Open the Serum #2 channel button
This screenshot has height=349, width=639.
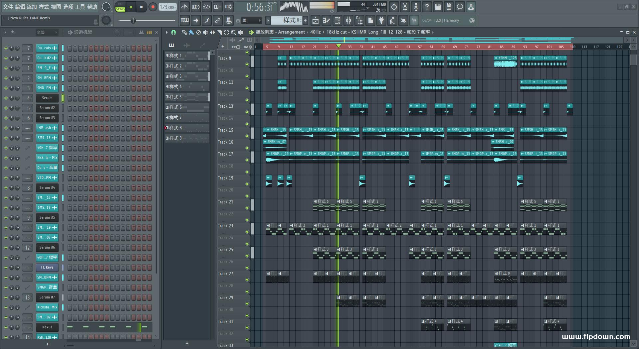point(47,108)
